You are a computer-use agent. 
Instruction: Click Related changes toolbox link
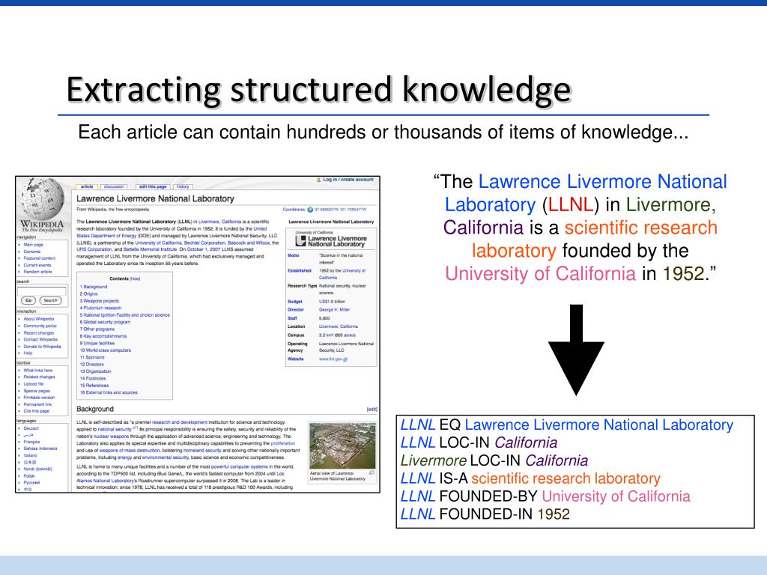[x=39, y=377]
